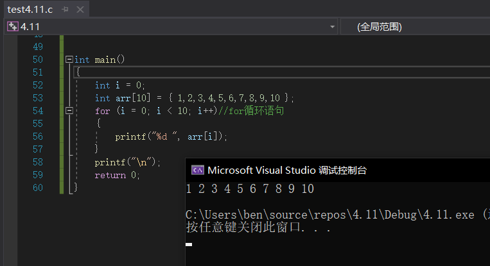Collapse the main() function block
The width and height of the screenshot is (490, 266).
point(69,60)
